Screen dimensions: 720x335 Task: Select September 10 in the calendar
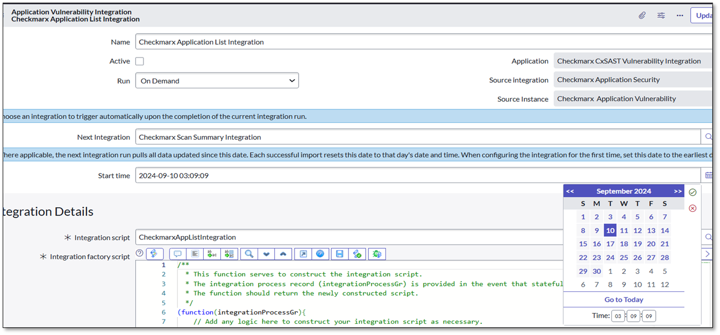tap(610, 231)
